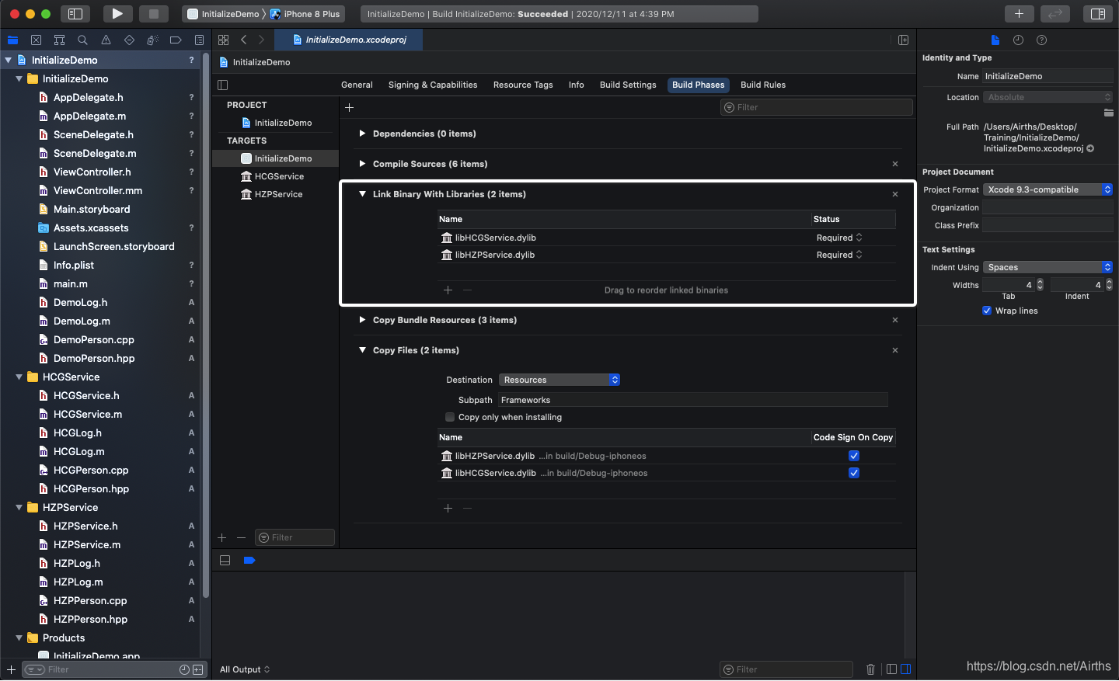This screenshot has width=1119, height=681.
Task: Open the Debug navigator icon
Action: point(152,40)
